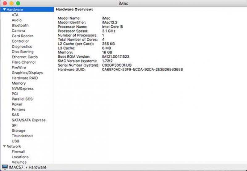Screen dimensions: 247x171
Task: Click the serial number value C02GP30CDHJQ
Action: [117, 65]
